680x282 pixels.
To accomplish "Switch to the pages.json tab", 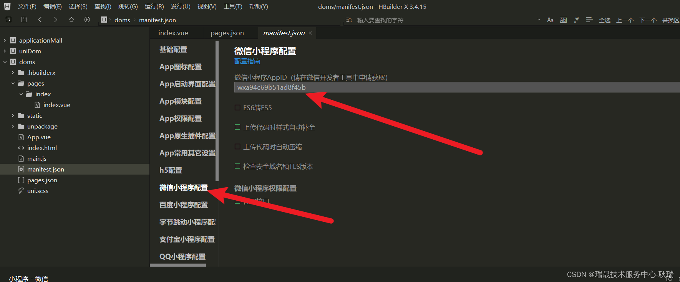I will (227, 33).
